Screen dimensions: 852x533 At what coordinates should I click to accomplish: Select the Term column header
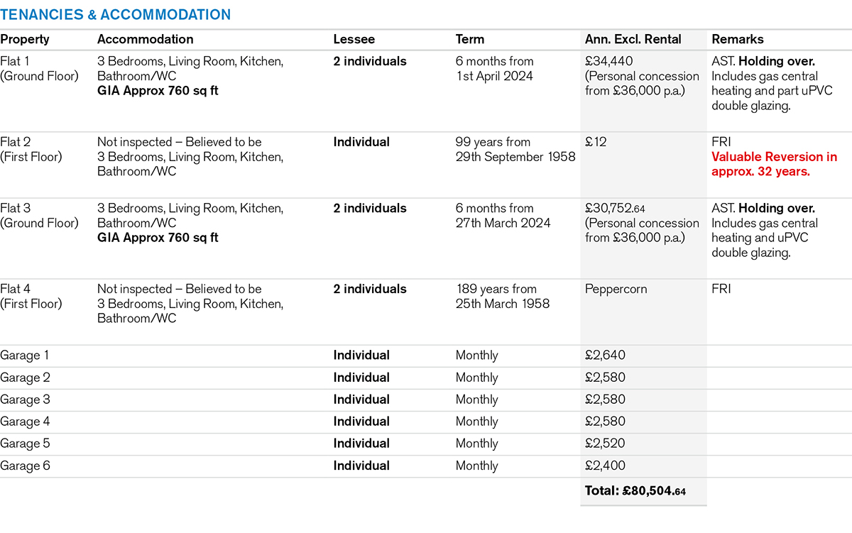[x=469, y=40]
